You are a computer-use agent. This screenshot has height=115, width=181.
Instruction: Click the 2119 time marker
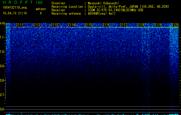pyautogui.click(x=158, y=24)
